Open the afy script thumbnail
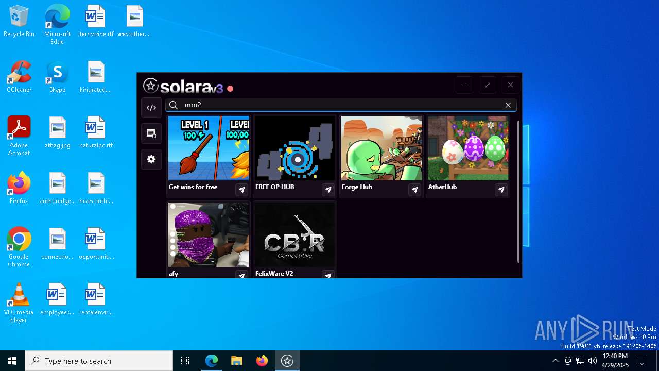659x371 pixels. 209,235
